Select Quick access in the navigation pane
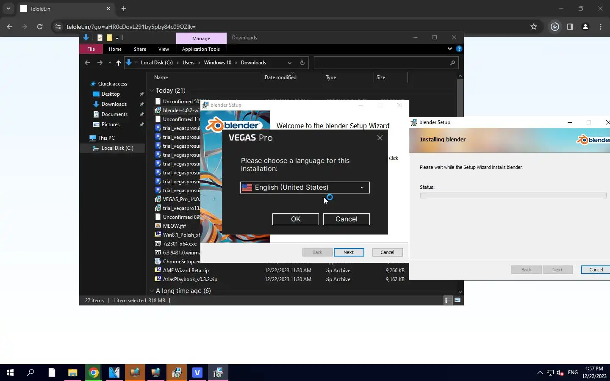The height and width of the screenshot is (381, 610). (112, 84)
